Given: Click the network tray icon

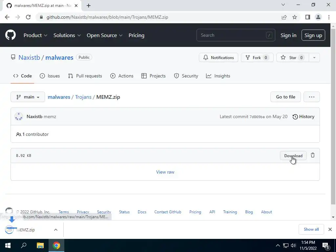Looking at the screenshot, I should click(x=286, y=245).
